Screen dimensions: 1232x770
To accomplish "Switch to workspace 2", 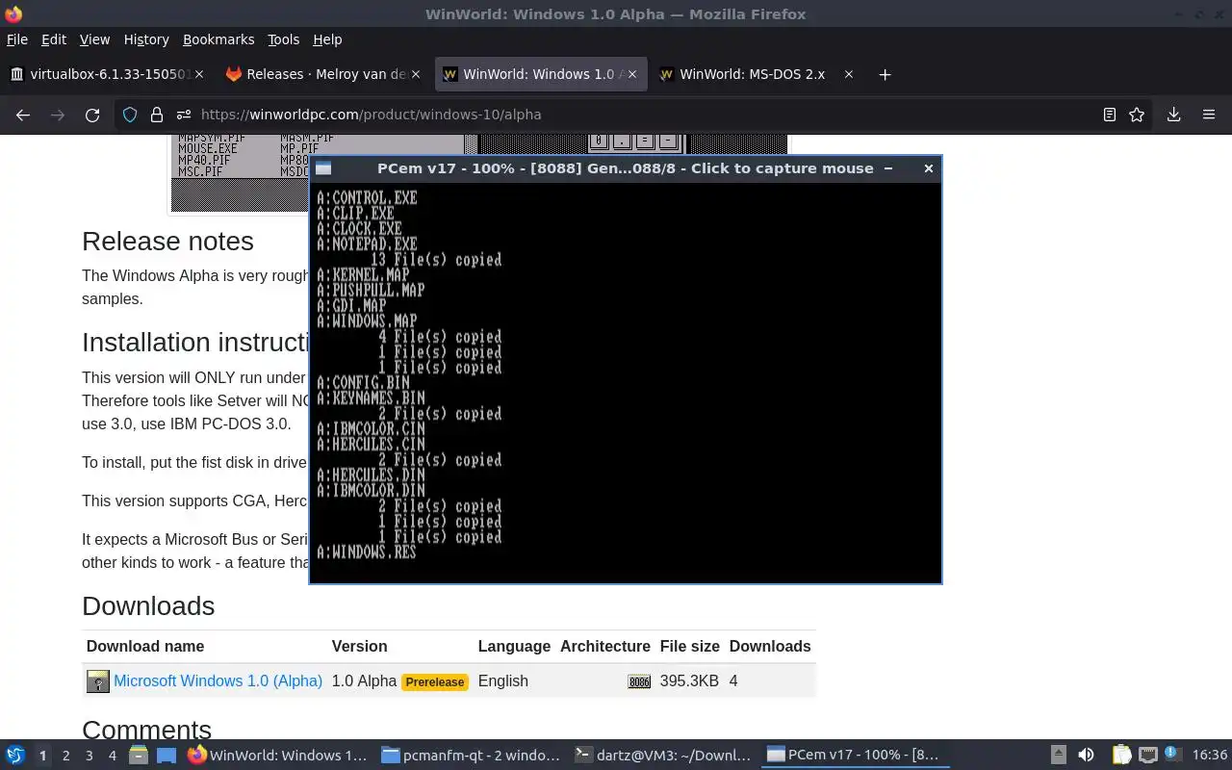I will point(65,756).
